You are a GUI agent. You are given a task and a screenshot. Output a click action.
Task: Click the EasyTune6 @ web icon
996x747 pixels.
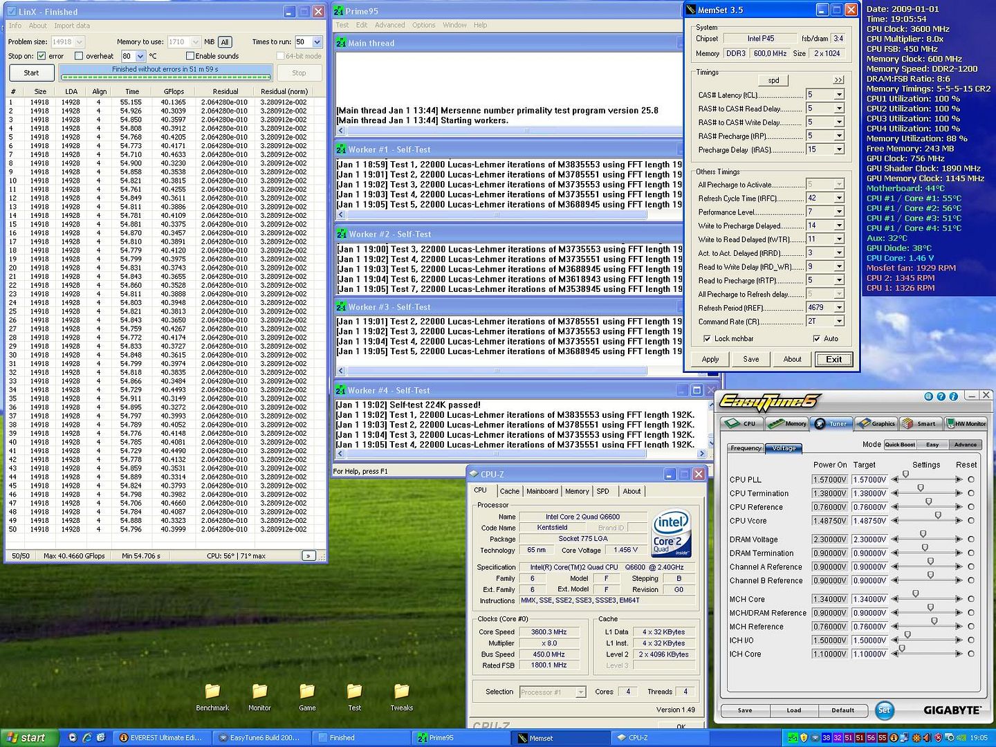click(x=928, y=396)
